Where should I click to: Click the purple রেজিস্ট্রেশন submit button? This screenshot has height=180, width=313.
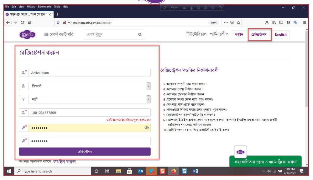click(x=85, y=152)
